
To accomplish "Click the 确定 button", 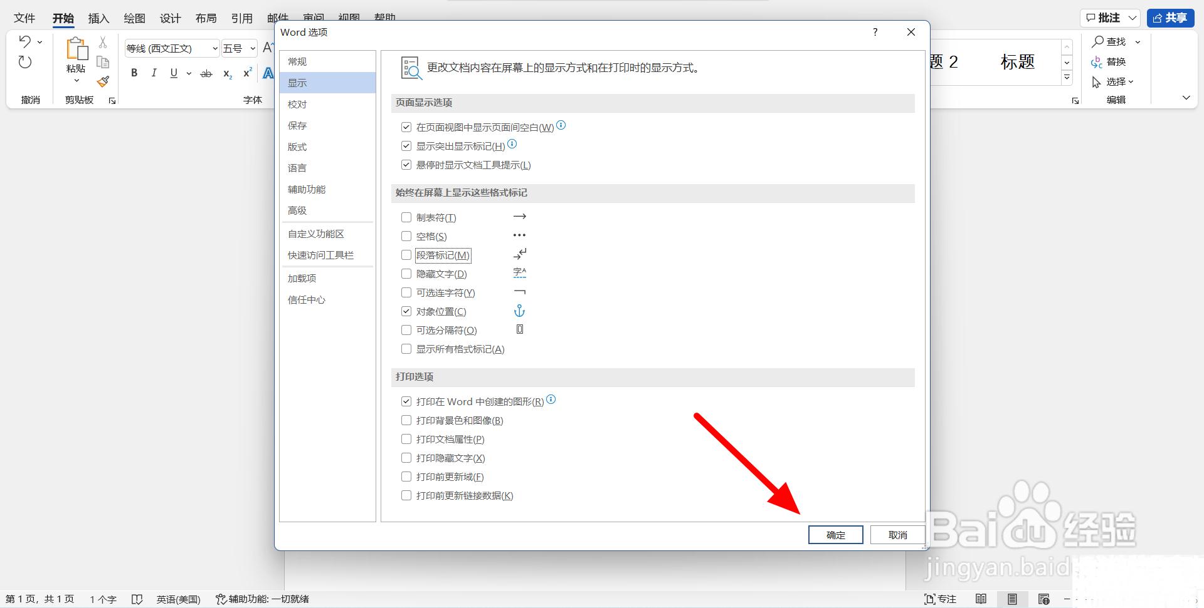I will pyautogui.click(x=835, y=534).
